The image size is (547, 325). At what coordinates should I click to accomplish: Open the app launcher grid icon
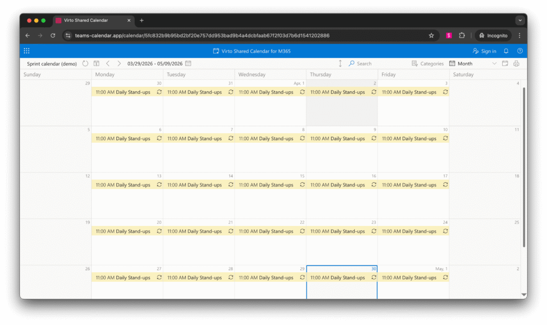(27, 51)
